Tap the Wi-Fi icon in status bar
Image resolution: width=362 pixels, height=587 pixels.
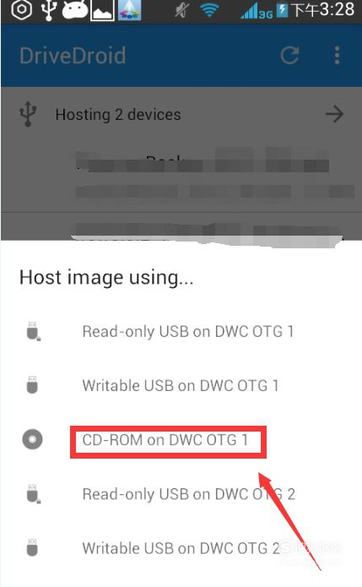(x=210, y=10)
